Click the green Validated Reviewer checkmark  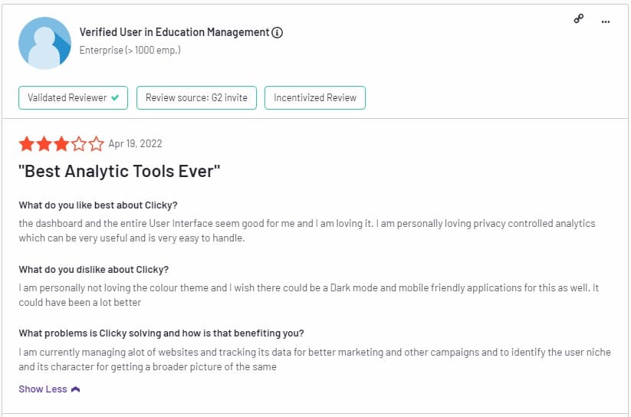[x=115, y=97]
